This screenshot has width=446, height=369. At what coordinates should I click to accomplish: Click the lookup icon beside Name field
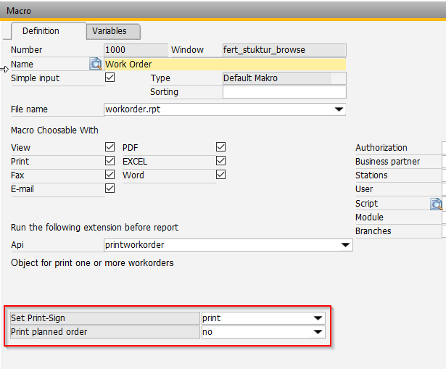pyautogui.click(x=96, y=64)
